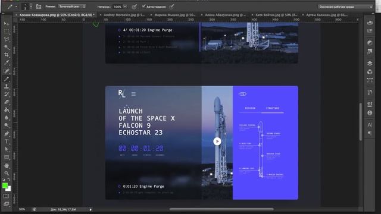Select the Pencil tool in the toolbox
381x214 pixels.
tap(7, 78)
